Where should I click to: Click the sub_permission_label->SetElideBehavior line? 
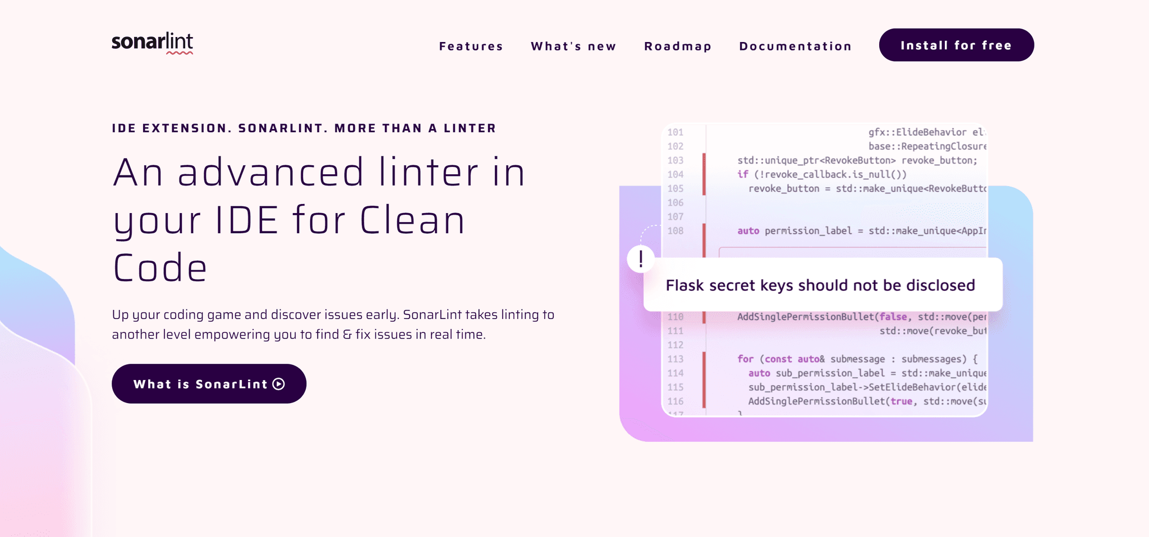(x=867, y=387)
